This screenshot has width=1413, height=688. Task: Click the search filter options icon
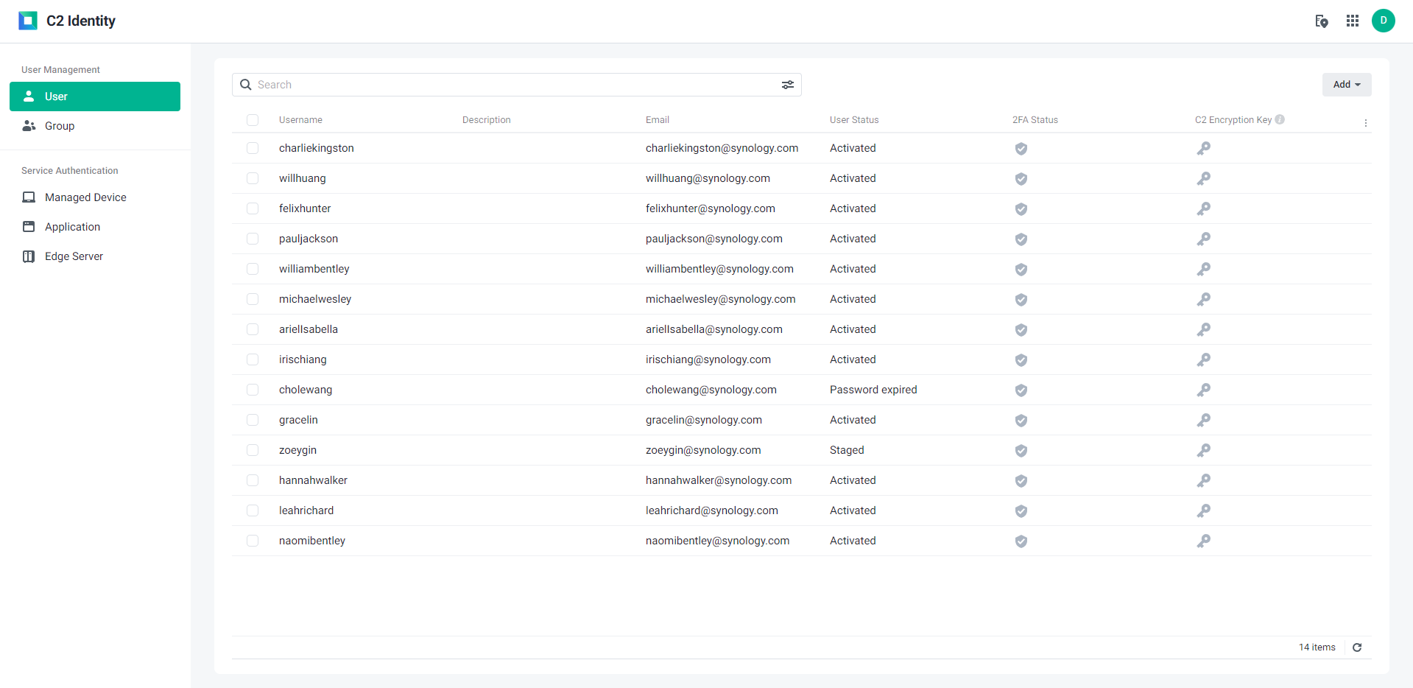(788, 85)
